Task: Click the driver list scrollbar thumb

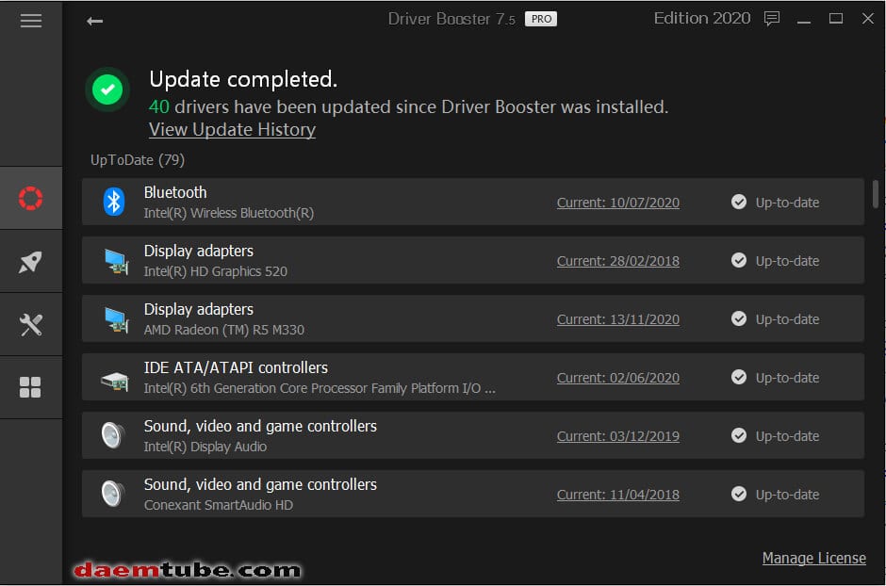Action: pos(876,193)
